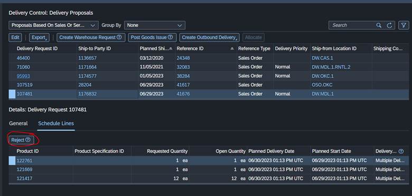Click the Allocate button
The image size is (412, 196).
tap(254, 38)
